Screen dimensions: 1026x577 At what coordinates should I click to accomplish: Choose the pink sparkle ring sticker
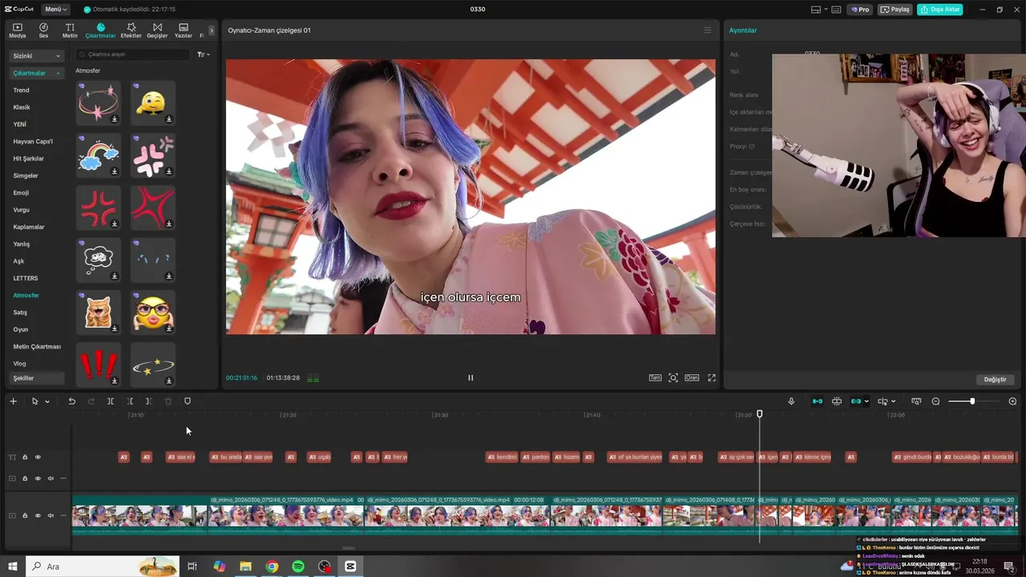[x=99, y=103]
